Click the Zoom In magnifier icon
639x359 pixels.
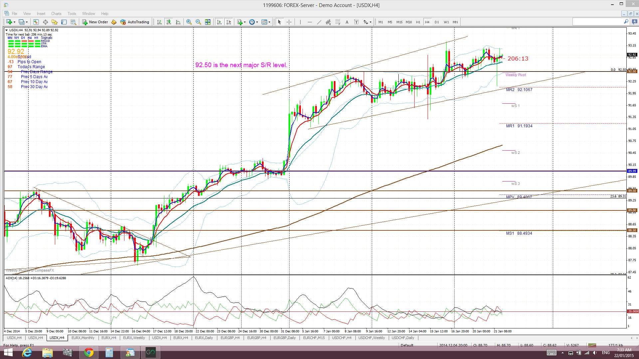[x=189, y=22]
